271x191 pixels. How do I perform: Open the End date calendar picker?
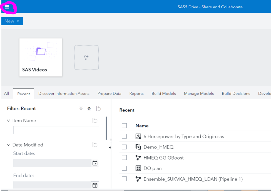click(x=95, y=185)
